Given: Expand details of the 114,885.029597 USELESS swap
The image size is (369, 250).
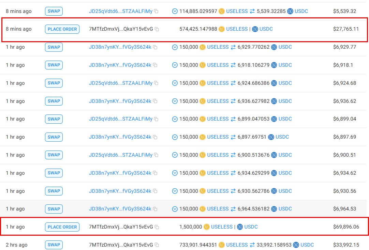Looking at the screenshot, I should click(175, 11).
